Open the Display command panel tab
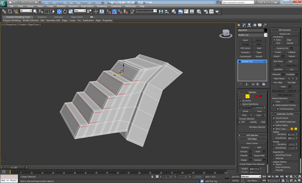This screenshot has height=183, width=302. pos(260,25)
